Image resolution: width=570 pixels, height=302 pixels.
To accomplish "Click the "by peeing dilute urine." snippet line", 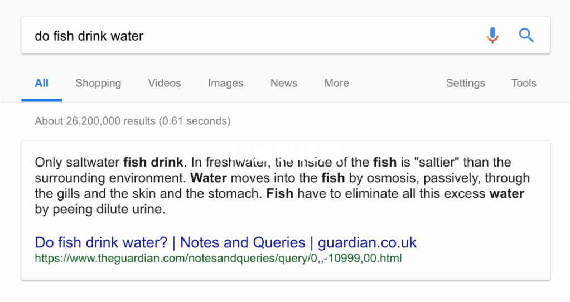I will 100,210.
